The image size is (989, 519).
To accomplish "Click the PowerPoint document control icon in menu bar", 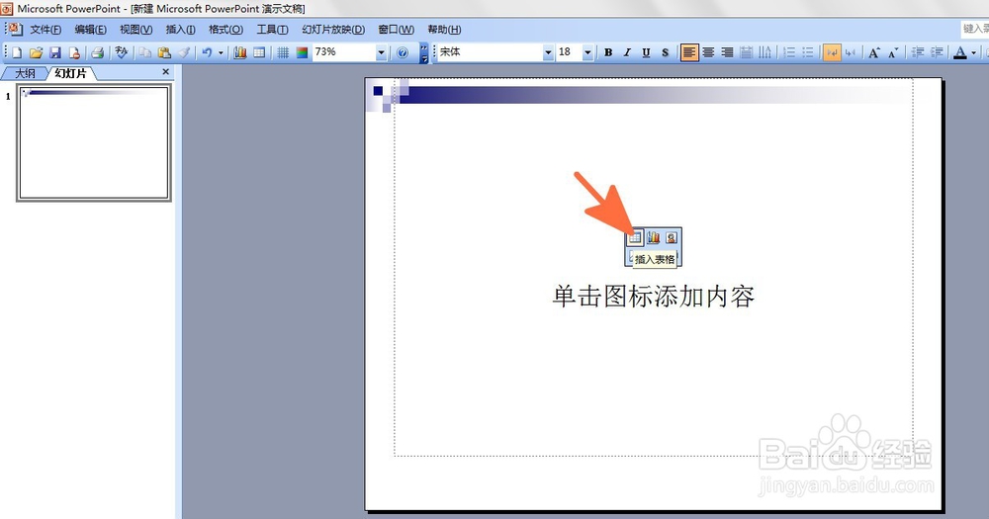I will (14, 29).
